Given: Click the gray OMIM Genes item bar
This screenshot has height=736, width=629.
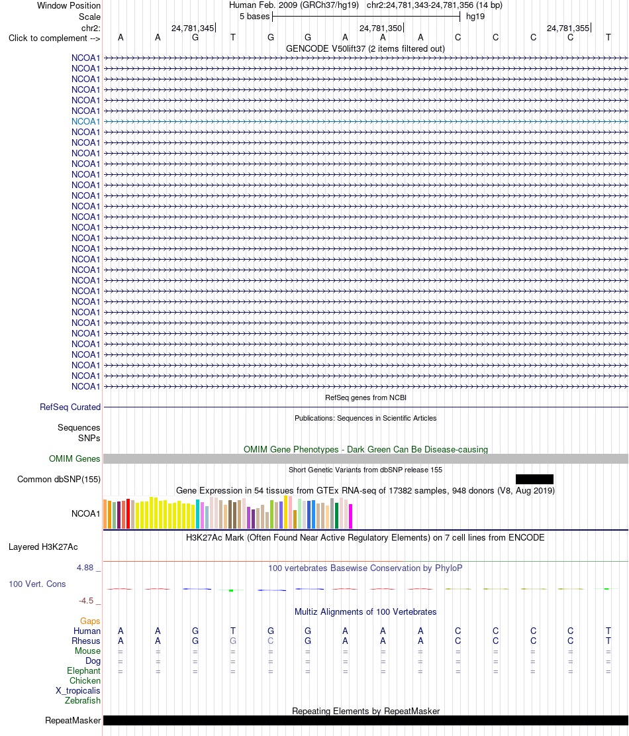Looking at the screenshot, I should 365,458.
